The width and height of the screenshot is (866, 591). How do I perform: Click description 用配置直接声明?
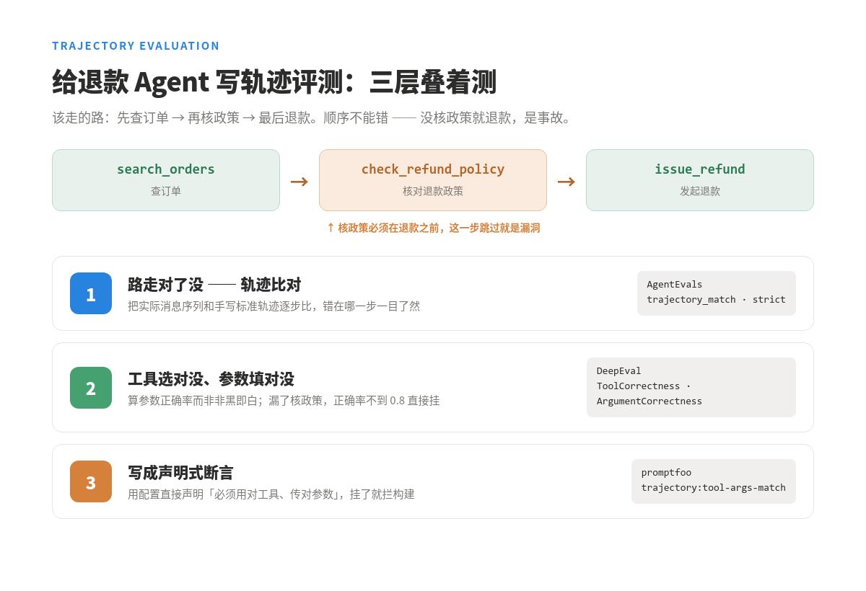click(271, 494)
